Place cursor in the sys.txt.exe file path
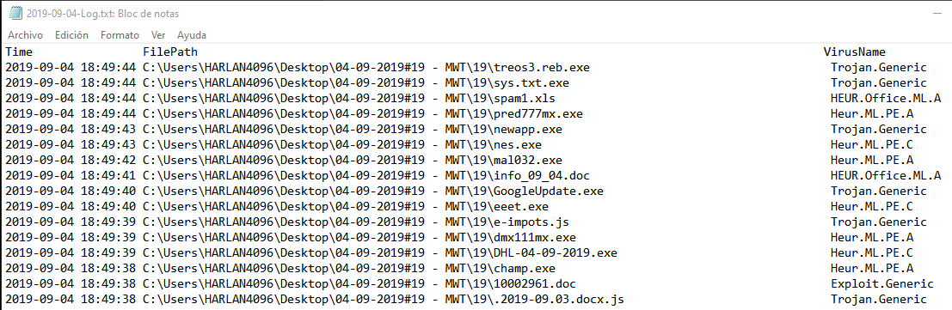This screenshot has width=952, height=310. point(356,83)
